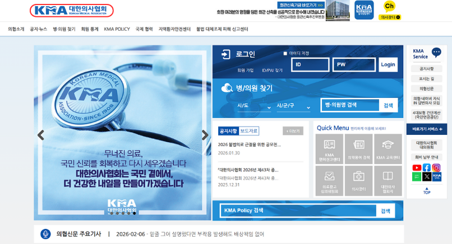Open 불법 대체조제 피해 신고센터 menu
452x244 pixels.
(222, 29)
